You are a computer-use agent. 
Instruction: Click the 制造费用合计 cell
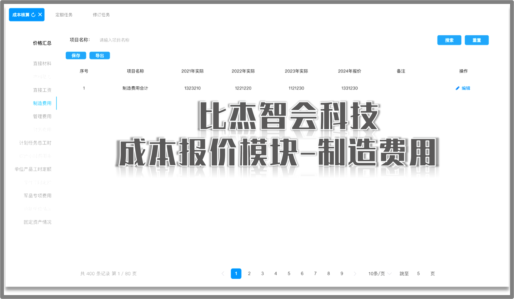[x=135, y=88]
